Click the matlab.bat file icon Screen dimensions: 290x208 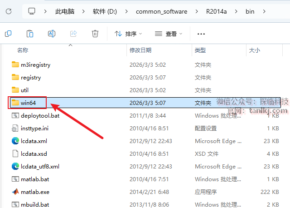click(15, 179)
